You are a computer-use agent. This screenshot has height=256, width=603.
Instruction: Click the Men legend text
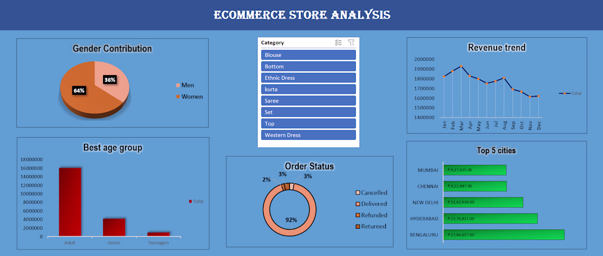click(x=187, y=86)
